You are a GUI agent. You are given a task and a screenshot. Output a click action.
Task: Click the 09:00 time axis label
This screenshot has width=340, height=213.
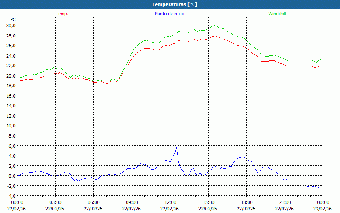(x=132, y=202)
